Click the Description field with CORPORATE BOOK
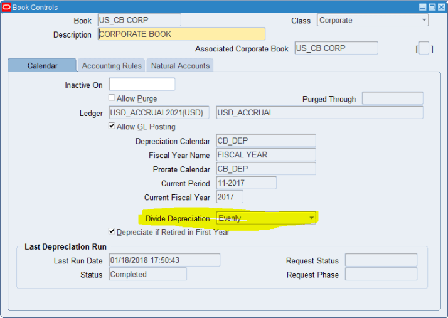Image resolution: width=448 pixels, height=318 pixels. tap(181, 34)
